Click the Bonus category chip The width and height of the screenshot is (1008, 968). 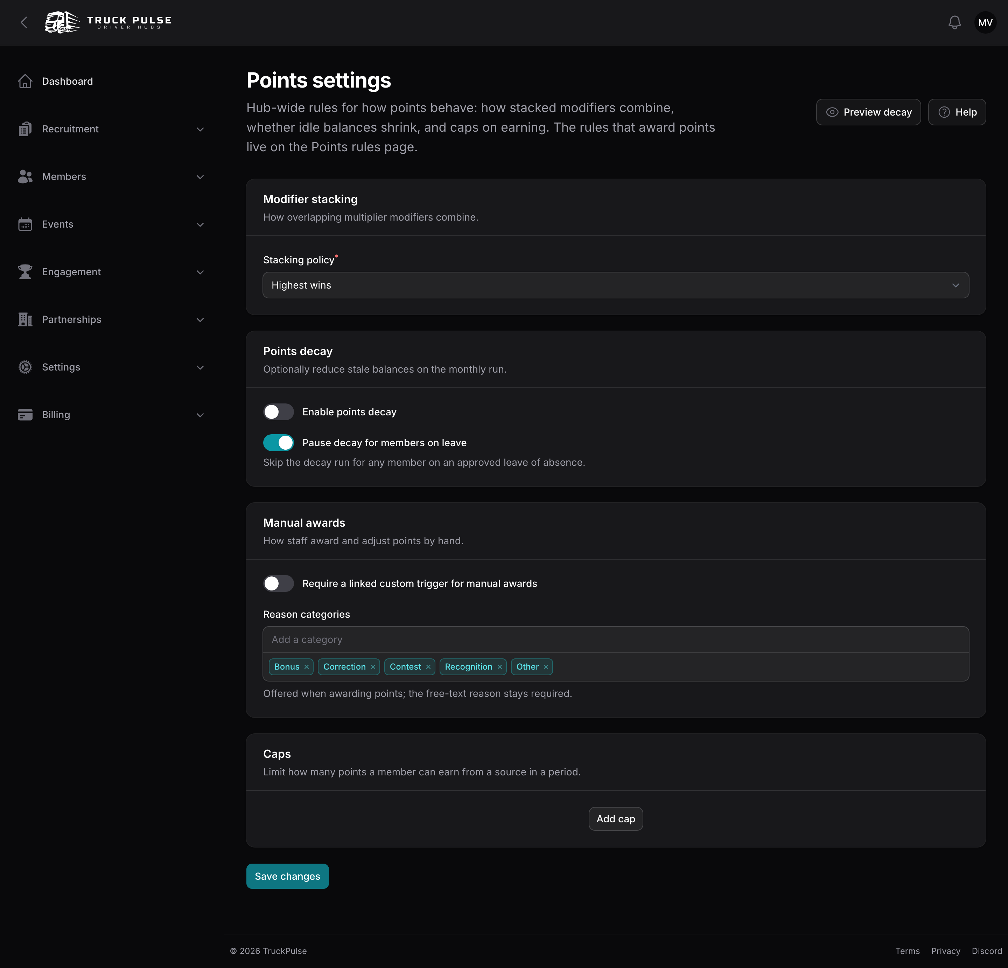(x=291, y=667)
